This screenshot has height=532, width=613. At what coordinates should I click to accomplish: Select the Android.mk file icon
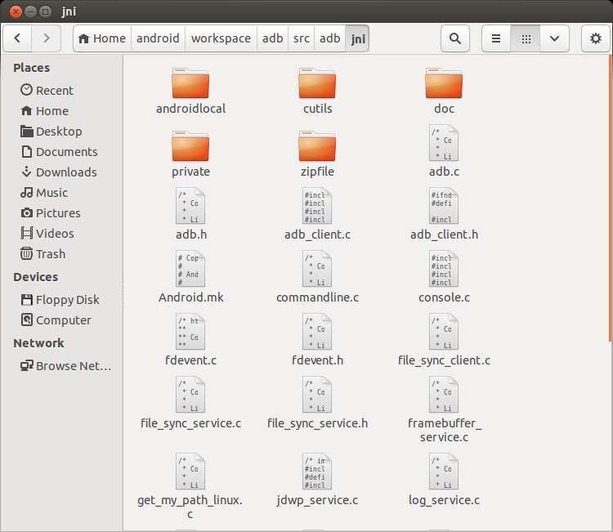coord(190,269)
